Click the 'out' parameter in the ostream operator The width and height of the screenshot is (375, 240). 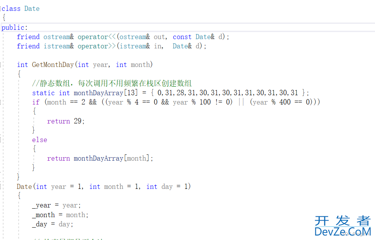tap(159, 37)
